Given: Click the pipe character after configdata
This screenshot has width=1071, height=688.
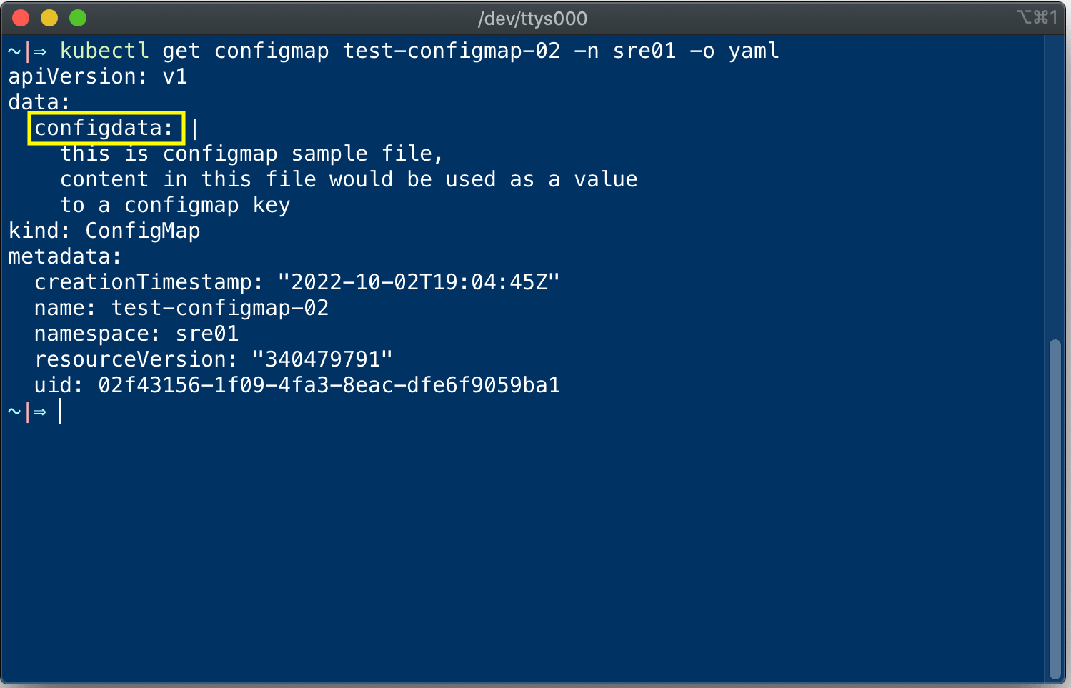Looking at the screenshot, I should (194, 129).
